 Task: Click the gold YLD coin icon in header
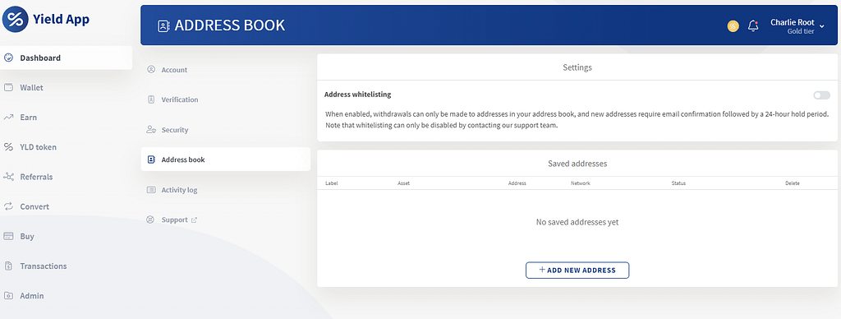[733, 25]
